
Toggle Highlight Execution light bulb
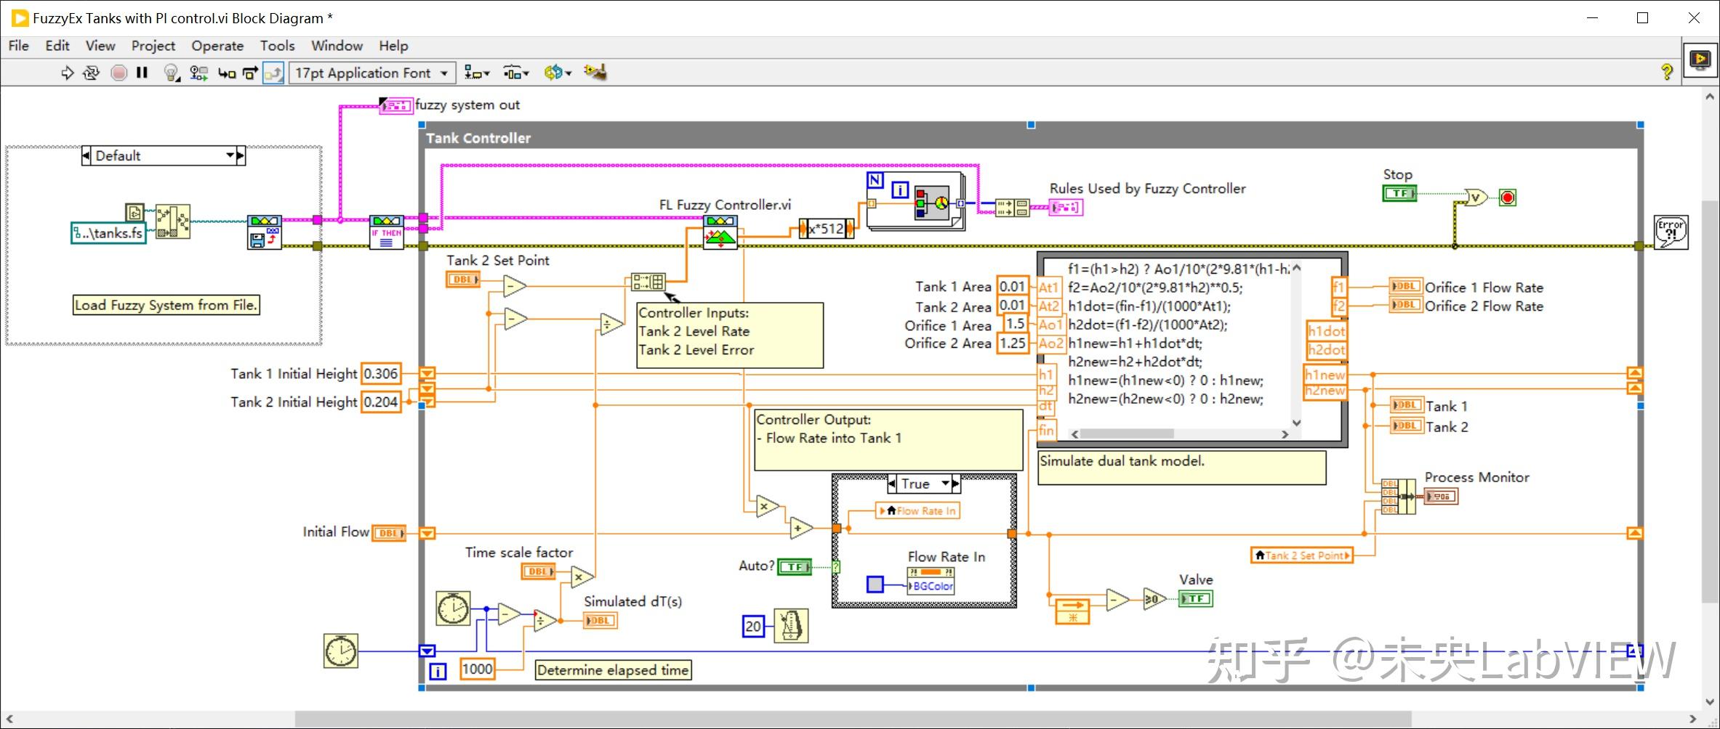171,73
